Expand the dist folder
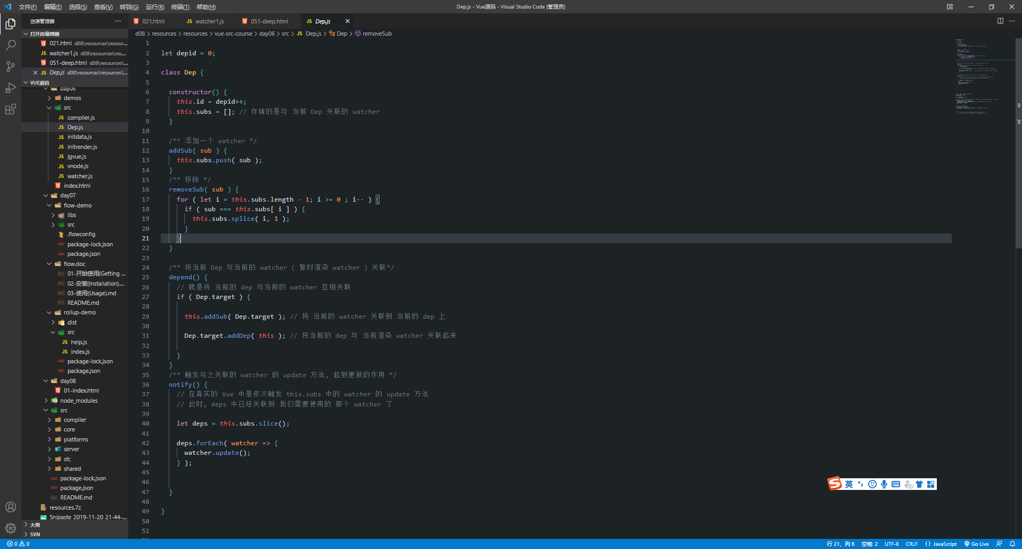 point(72,322)
